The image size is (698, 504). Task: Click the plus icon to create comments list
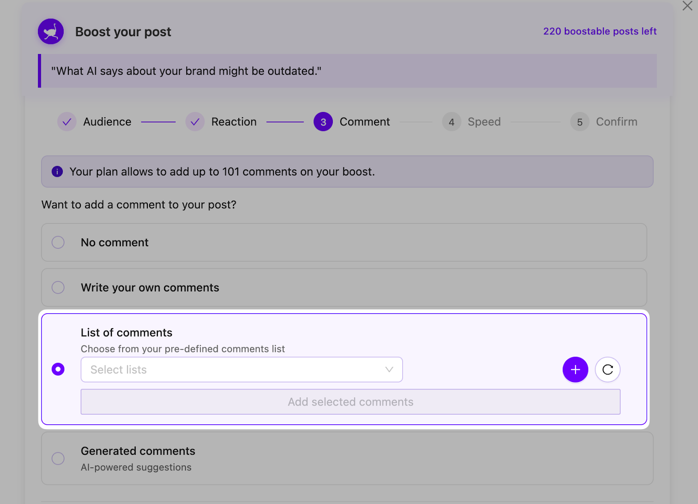tap(575, 369)
